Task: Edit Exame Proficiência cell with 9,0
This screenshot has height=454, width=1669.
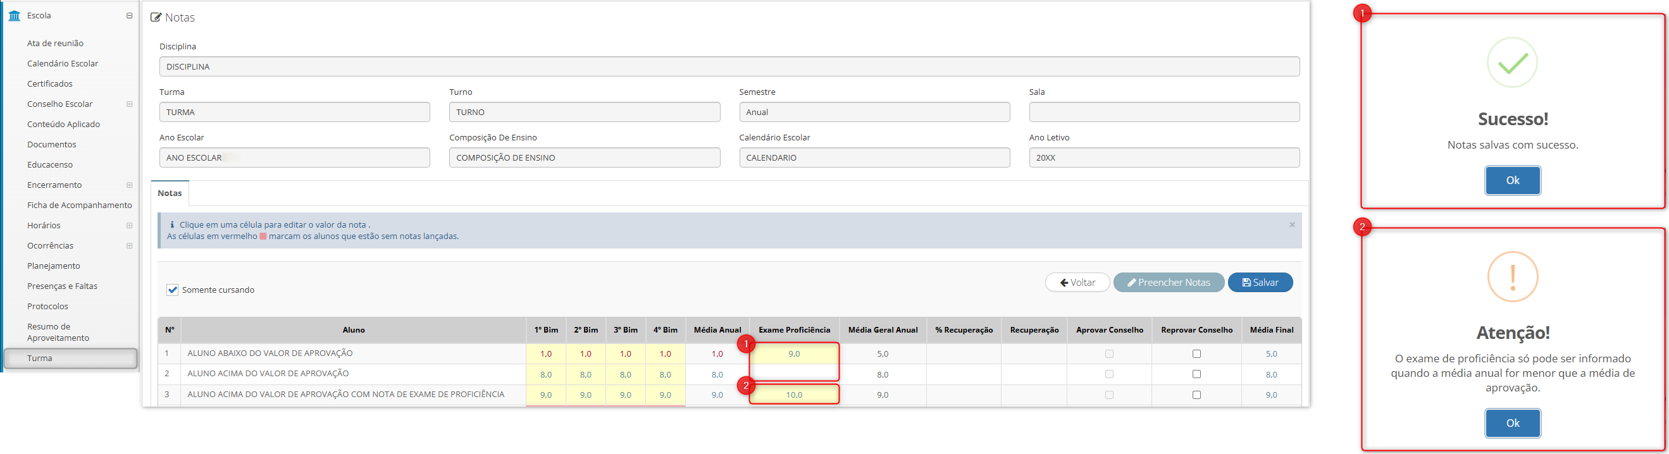Action: [x=795, y=354]
